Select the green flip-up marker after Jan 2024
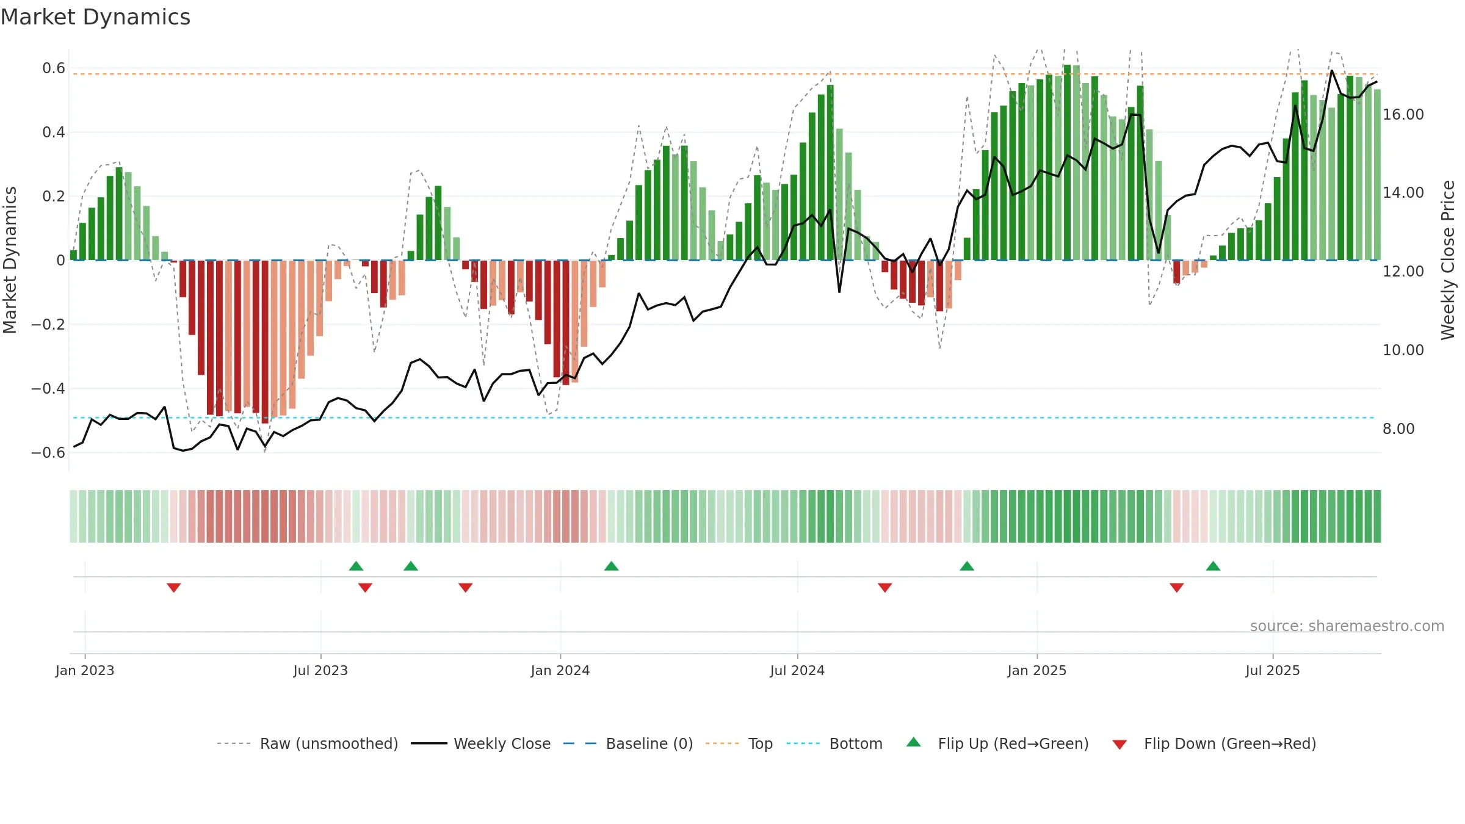This screenshot has width=1465, height=824. 611,566
